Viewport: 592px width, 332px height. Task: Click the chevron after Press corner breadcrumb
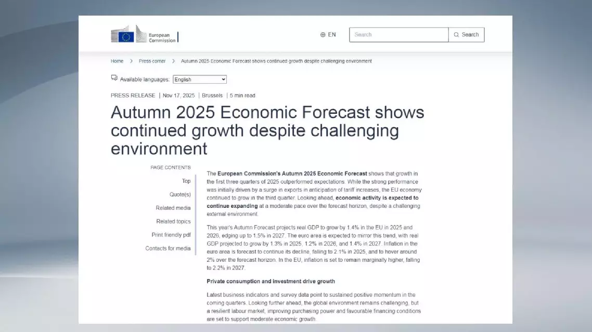pos(173,61)
